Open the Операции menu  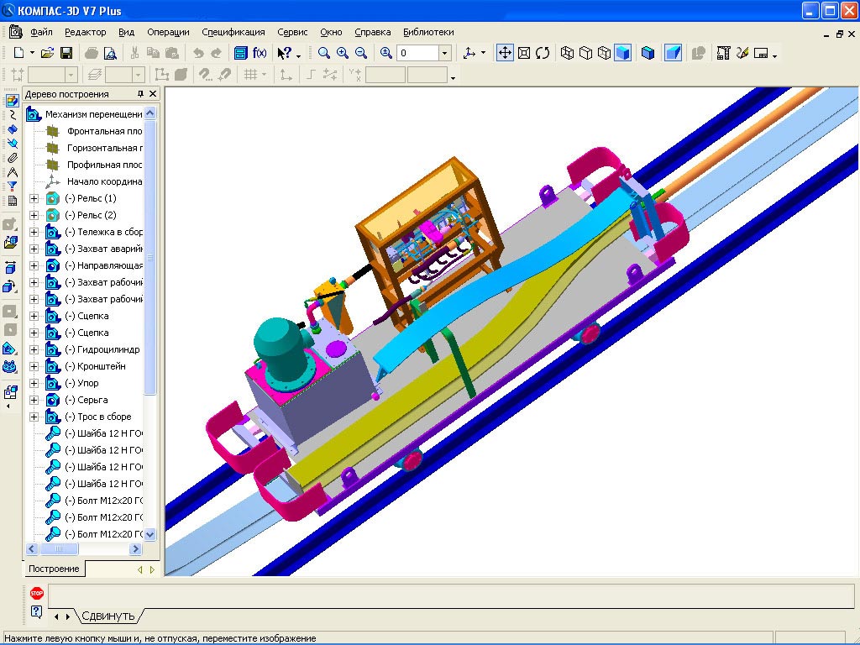tap(168, 32)
